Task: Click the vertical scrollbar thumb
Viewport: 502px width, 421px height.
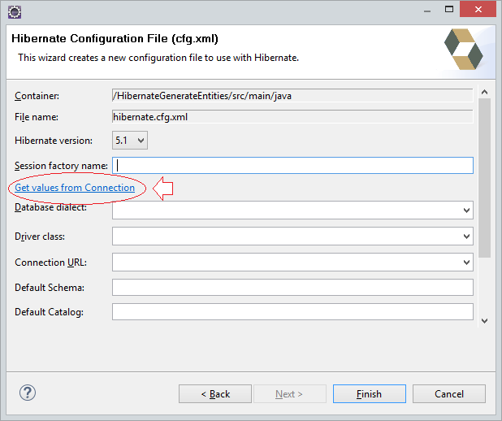Action: [484, 178]
